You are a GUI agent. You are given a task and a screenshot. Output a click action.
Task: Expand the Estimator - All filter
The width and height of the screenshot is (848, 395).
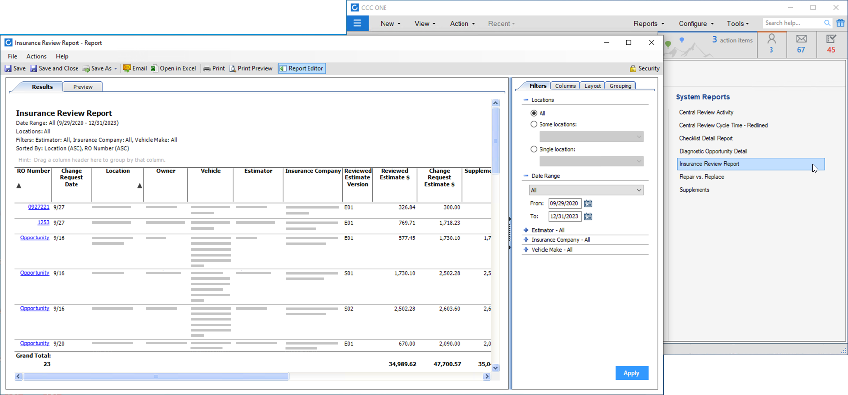(x=526, y=230)
